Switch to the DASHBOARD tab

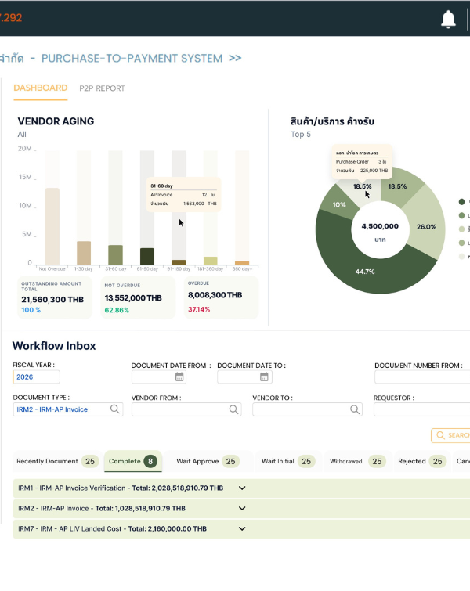click(x=41, y=88)
